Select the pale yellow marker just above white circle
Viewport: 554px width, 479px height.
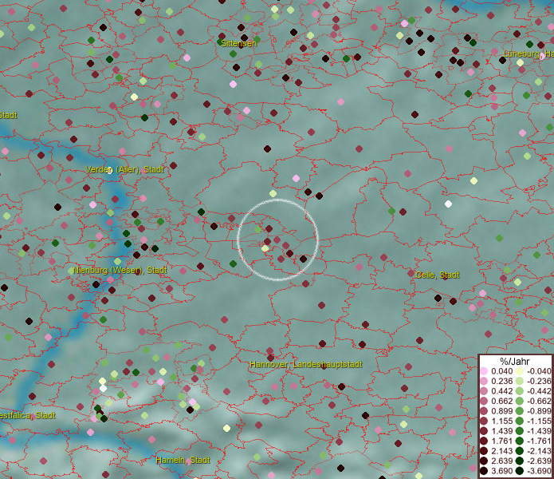point(273,193)
